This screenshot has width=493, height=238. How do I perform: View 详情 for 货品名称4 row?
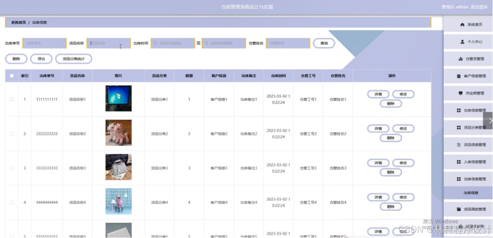click(378, 197)
